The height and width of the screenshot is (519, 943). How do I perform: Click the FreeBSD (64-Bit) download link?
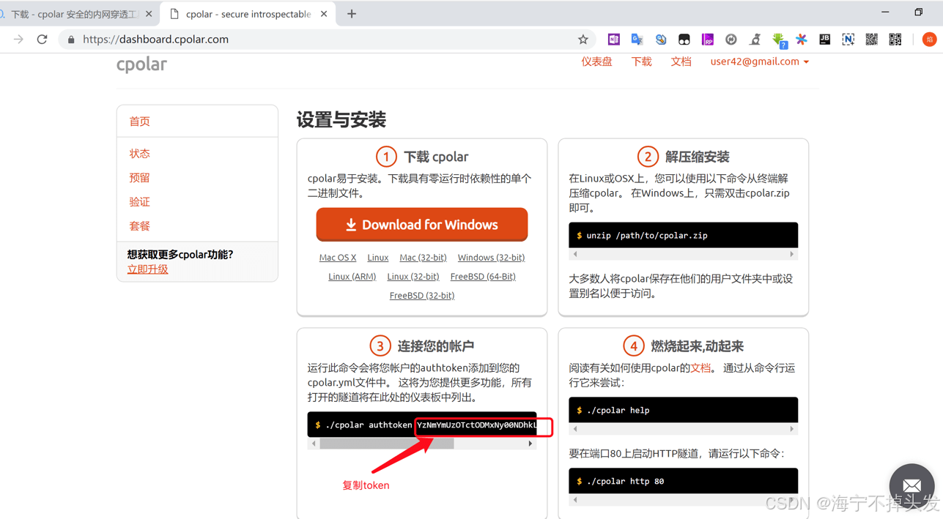(483, 277)
